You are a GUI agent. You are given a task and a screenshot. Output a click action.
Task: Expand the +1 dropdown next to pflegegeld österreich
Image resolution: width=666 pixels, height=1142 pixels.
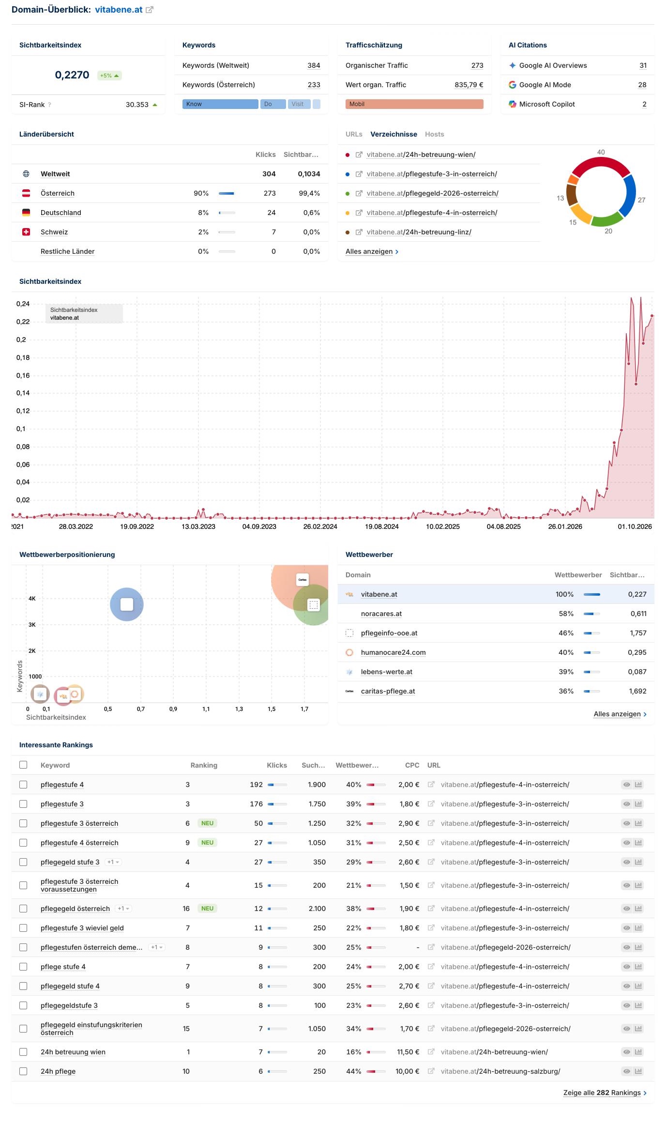pos(124,909)
